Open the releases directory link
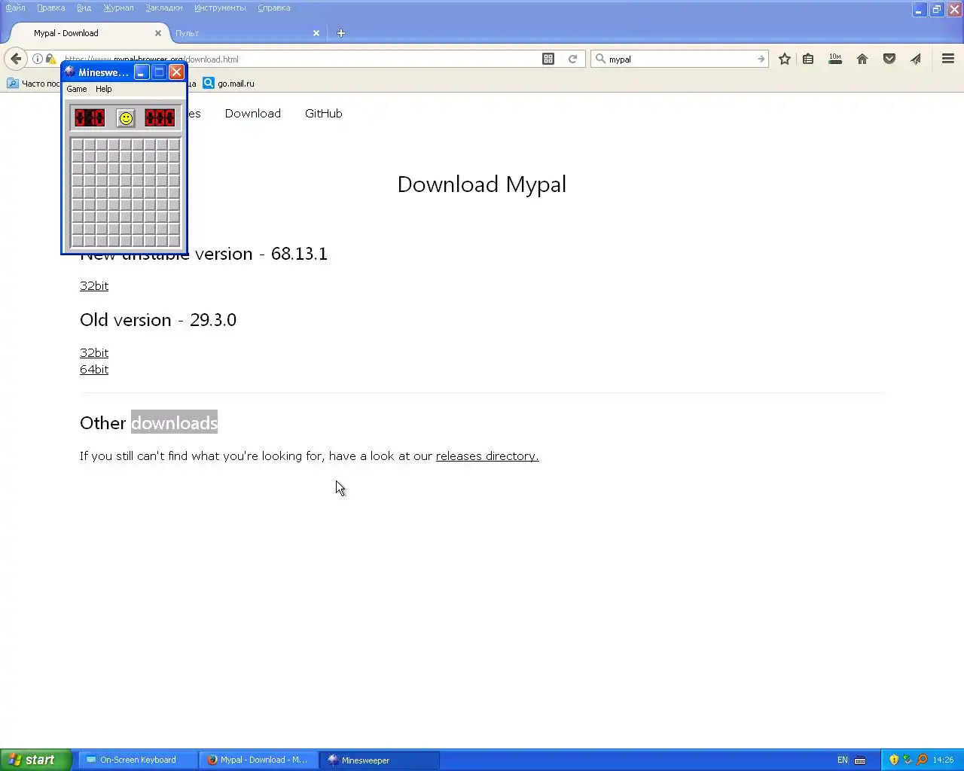 click(487, 456)
